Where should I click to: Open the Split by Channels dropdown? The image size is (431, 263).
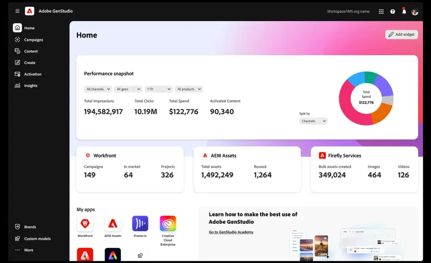[313, 121]
